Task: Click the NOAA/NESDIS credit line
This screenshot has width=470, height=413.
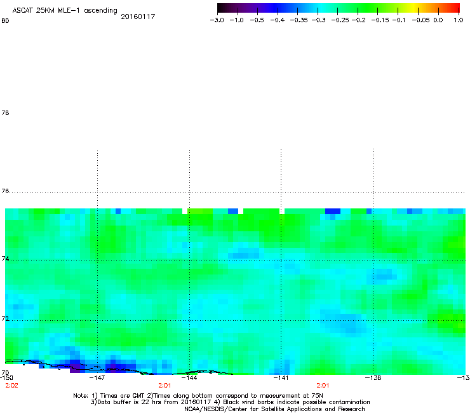Action: point(274,409)
